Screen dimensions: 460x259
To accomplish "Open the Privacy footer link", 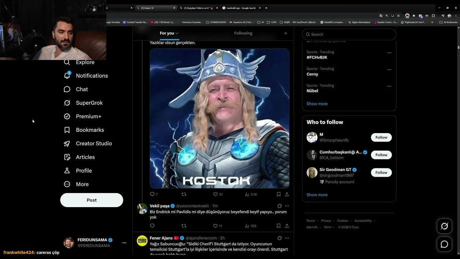I will pyautogui.click(x=326, y=221).
